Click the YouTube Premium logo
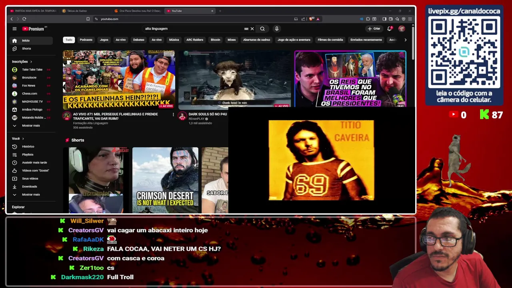 click(x=34, y=29)
